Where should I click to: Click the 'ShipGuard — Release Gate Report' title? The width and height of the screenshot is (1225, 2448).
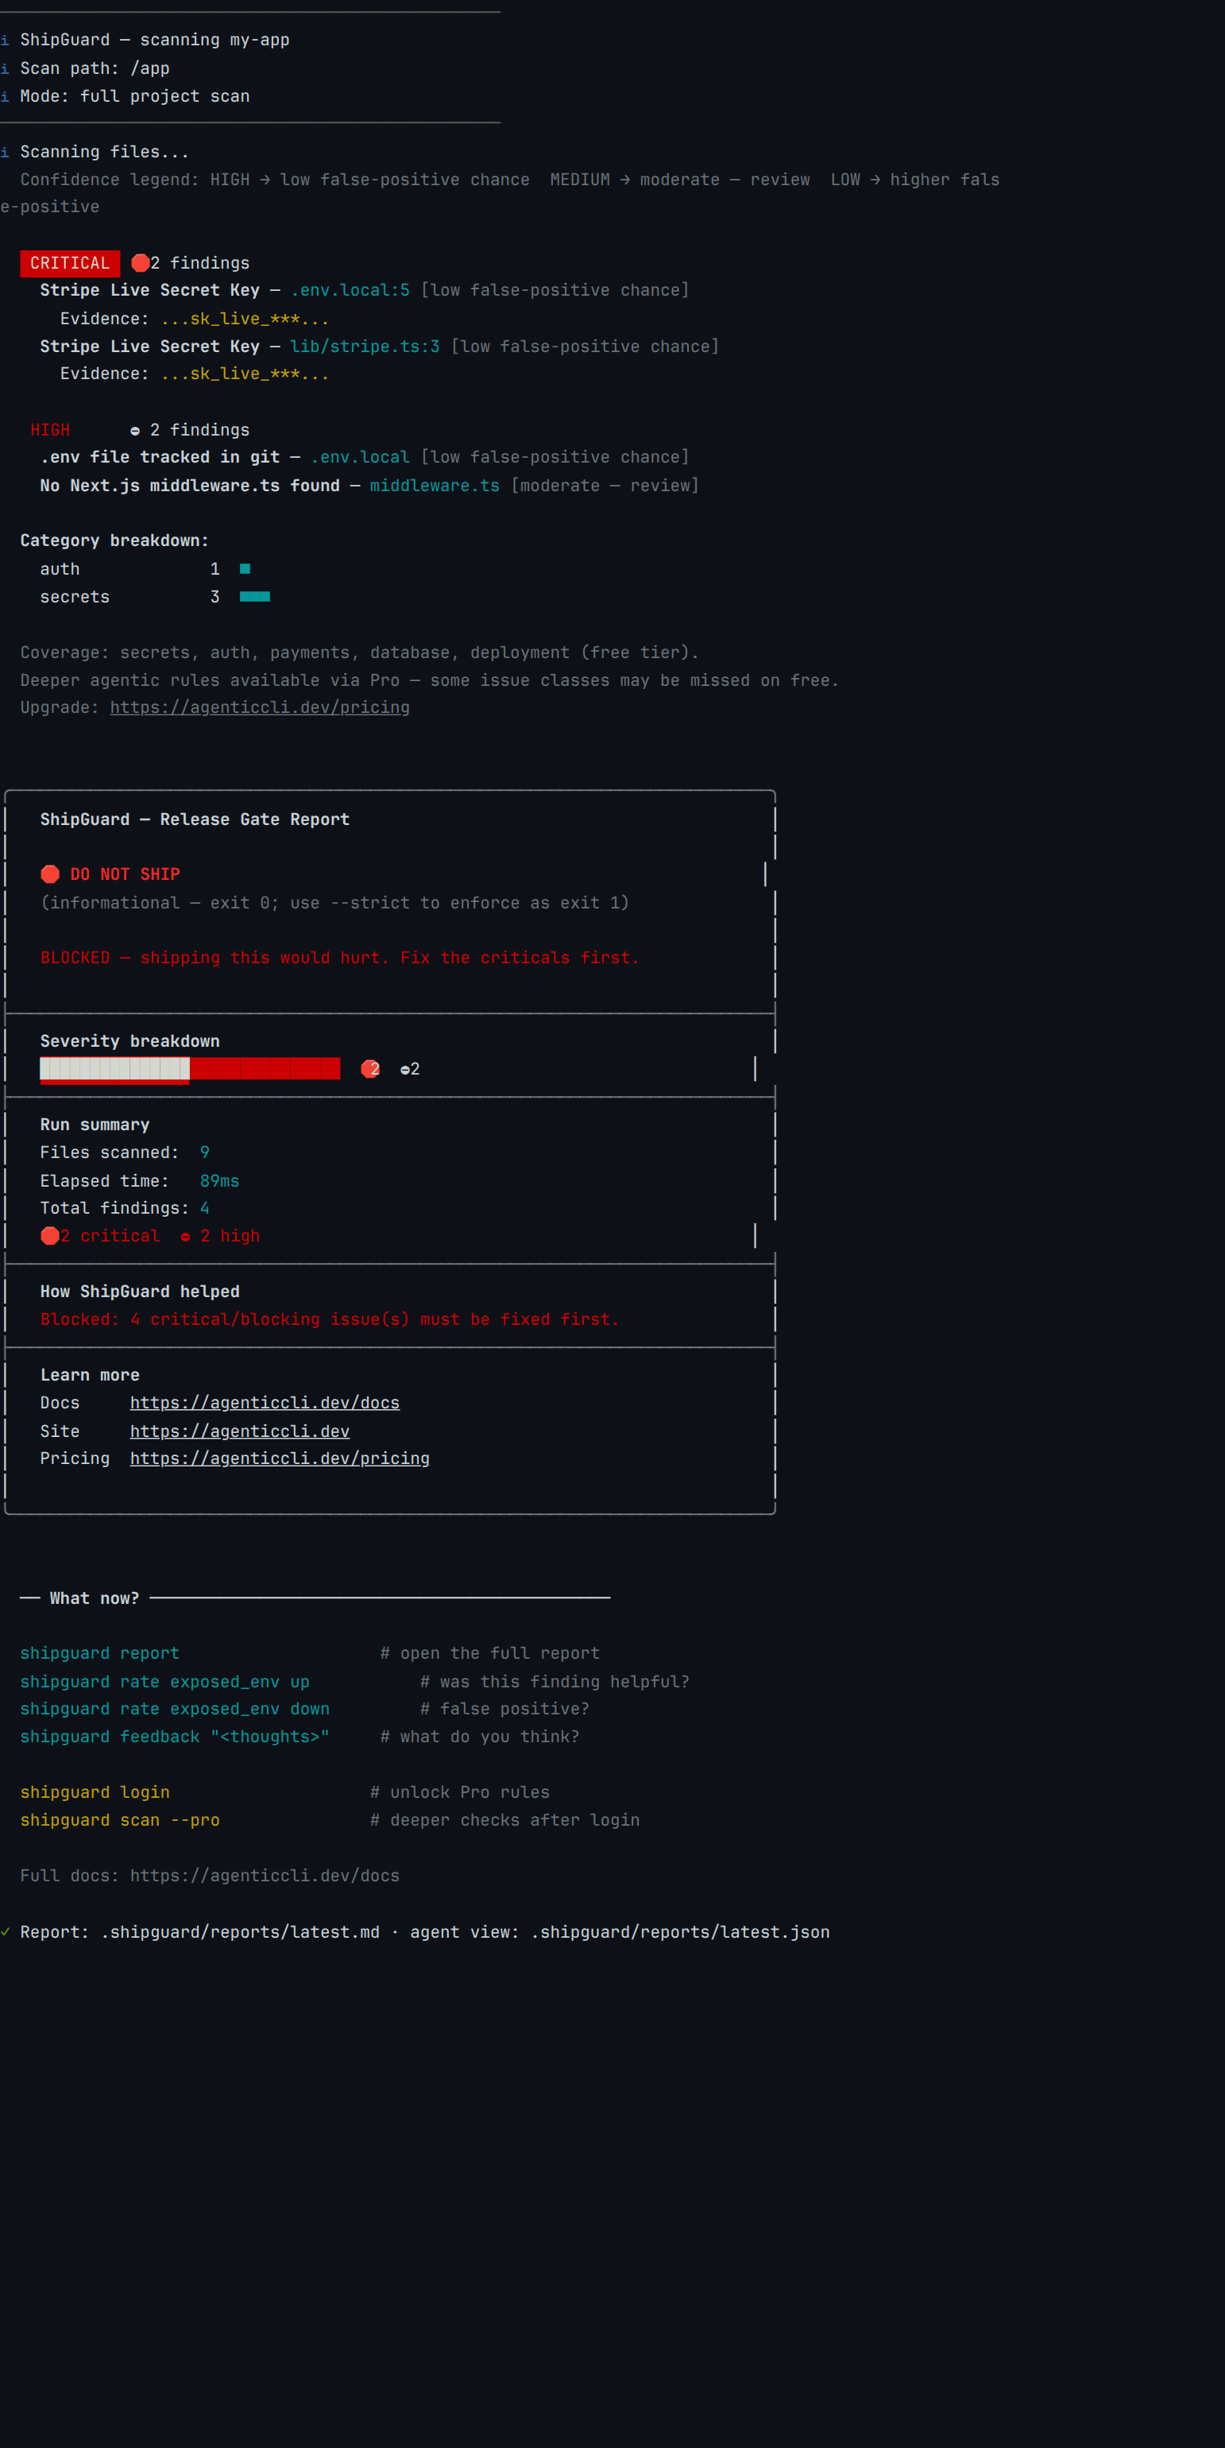click(195, 819)
